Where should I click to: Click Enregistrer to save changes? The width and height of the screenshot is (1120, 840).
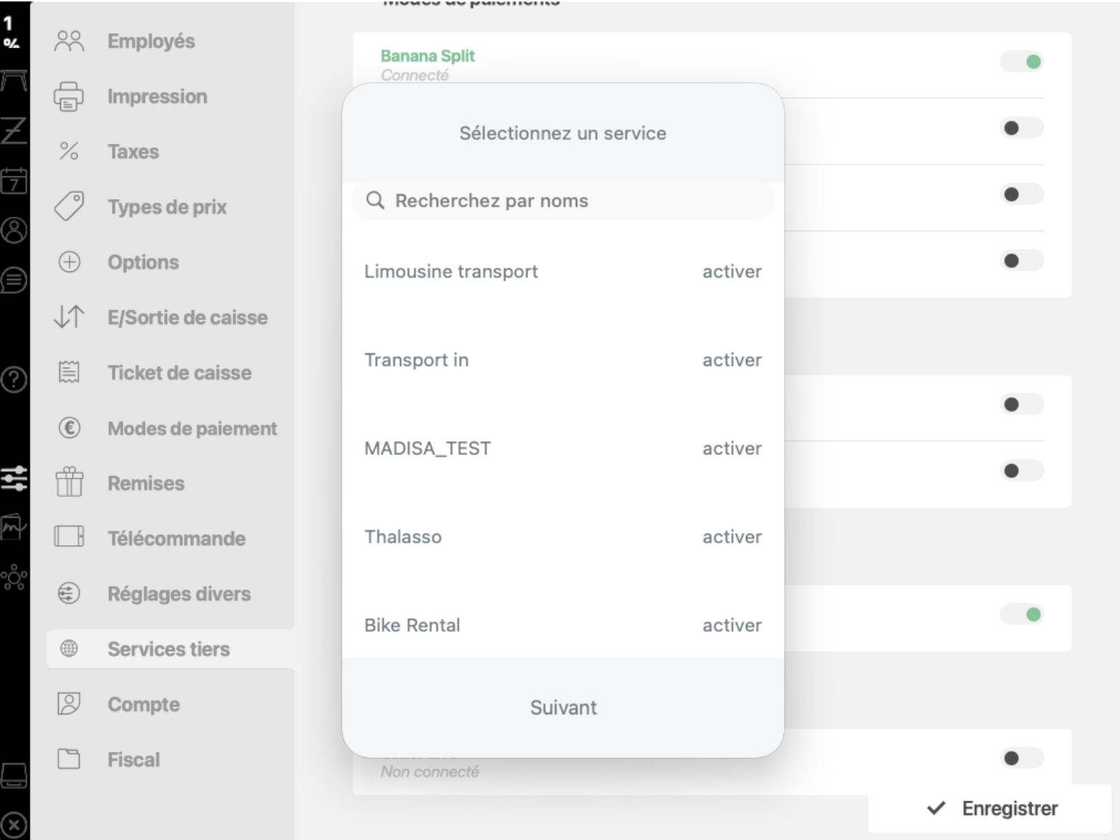pos(993,808)
